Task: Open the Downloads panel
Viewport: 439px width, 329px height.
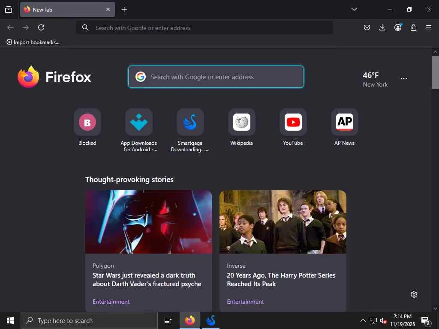Action: (382, 27)
